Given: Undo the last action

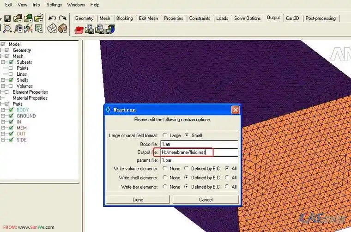Looking at the screenshot, I should 52,18.
